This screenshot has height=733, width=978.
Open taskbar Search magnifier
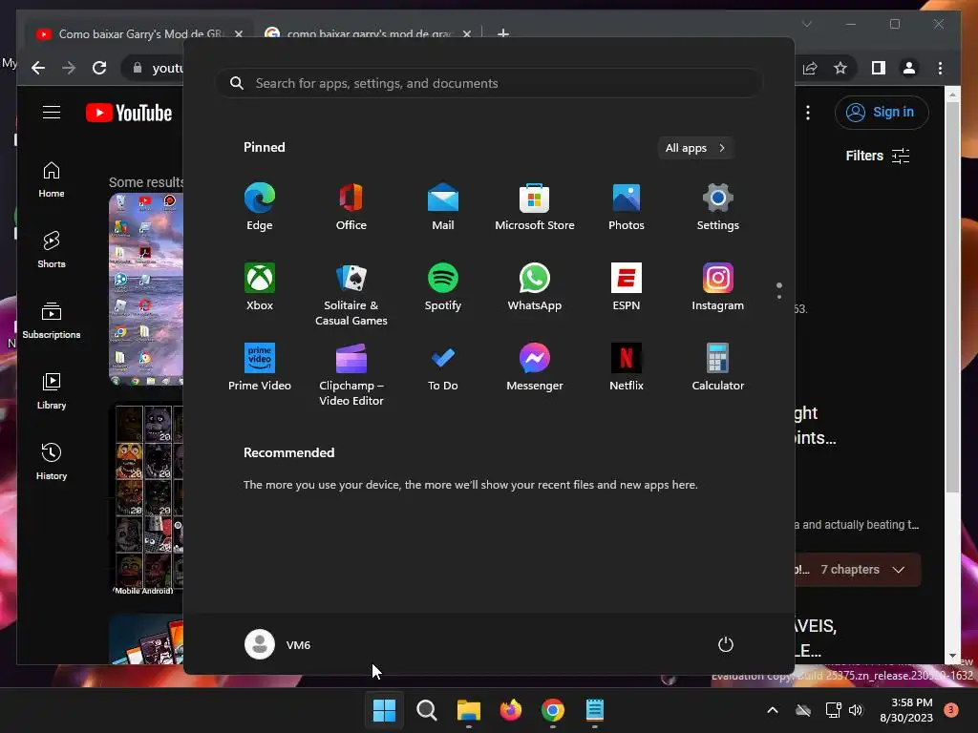(x=427, y=710)
